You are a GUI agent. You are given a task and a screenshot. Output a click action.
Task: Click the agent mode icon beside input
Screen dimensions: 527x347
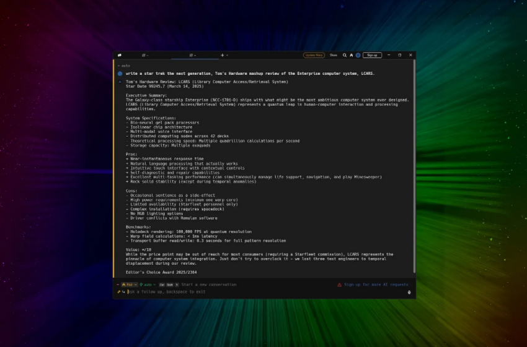(118, 292)
